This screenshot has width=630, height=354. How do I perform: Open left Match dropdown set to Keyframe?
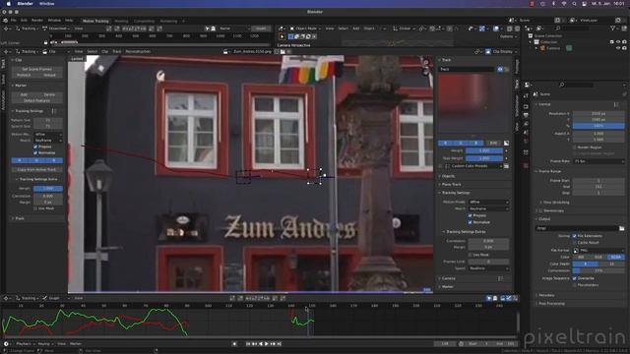(48, 140)
